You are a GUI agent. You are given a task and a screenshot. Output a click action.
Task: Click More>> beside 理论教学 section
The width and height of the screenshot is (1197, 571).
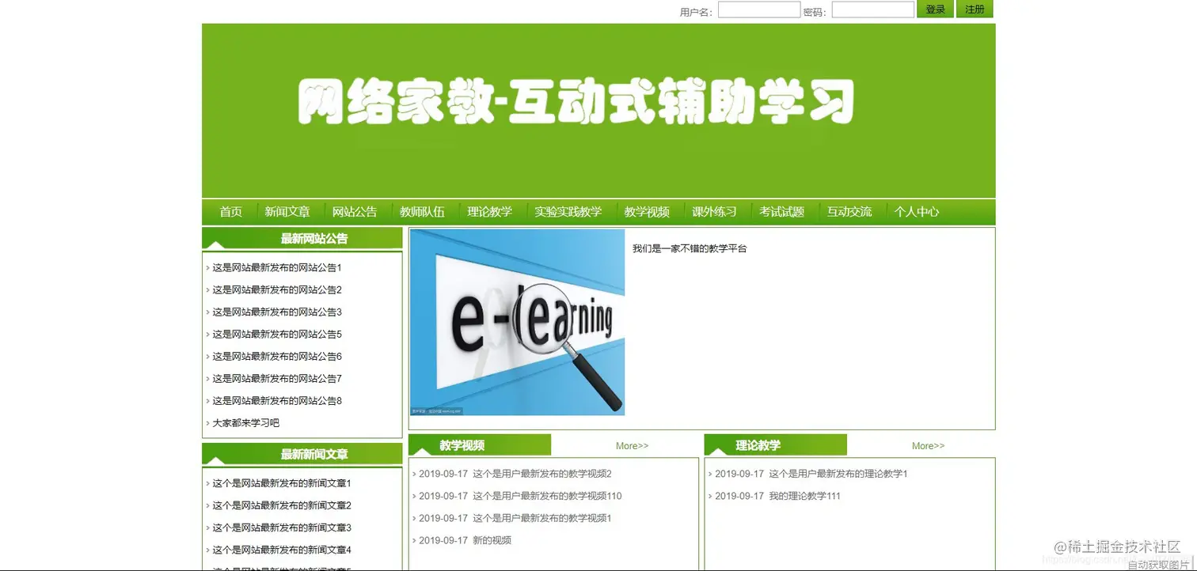pyautogui.click(x=926, y=445)
